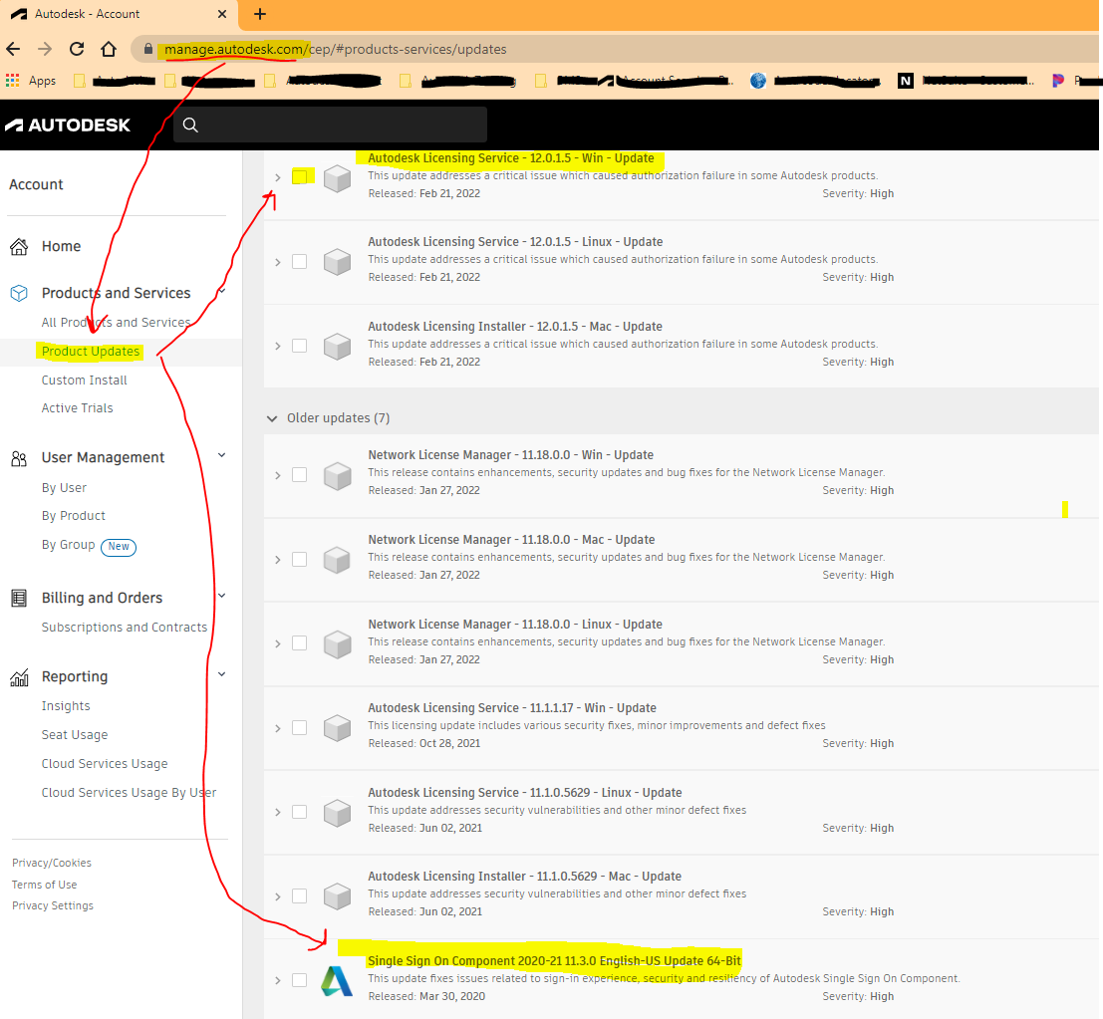Open Custom Install from the sidebar
This screenshot has height=1019, width=1103.
(x=84, y=380)
